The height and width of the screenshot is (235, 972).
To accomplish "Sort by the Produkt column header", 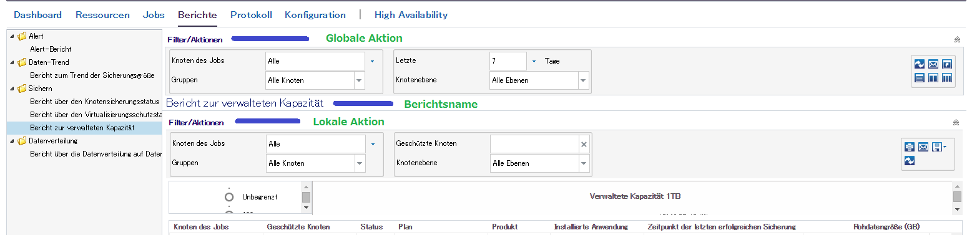I will 504,227.
